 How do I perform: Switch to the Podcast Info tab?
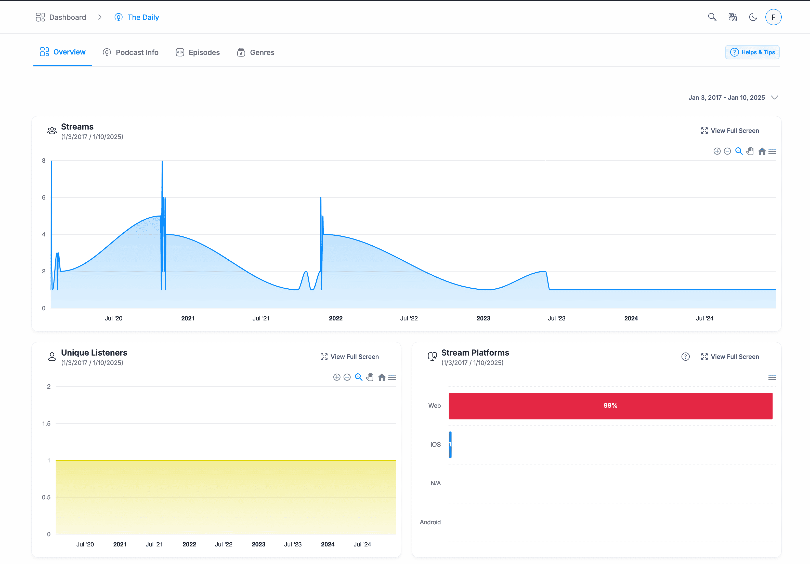click(x=130, y=52)
